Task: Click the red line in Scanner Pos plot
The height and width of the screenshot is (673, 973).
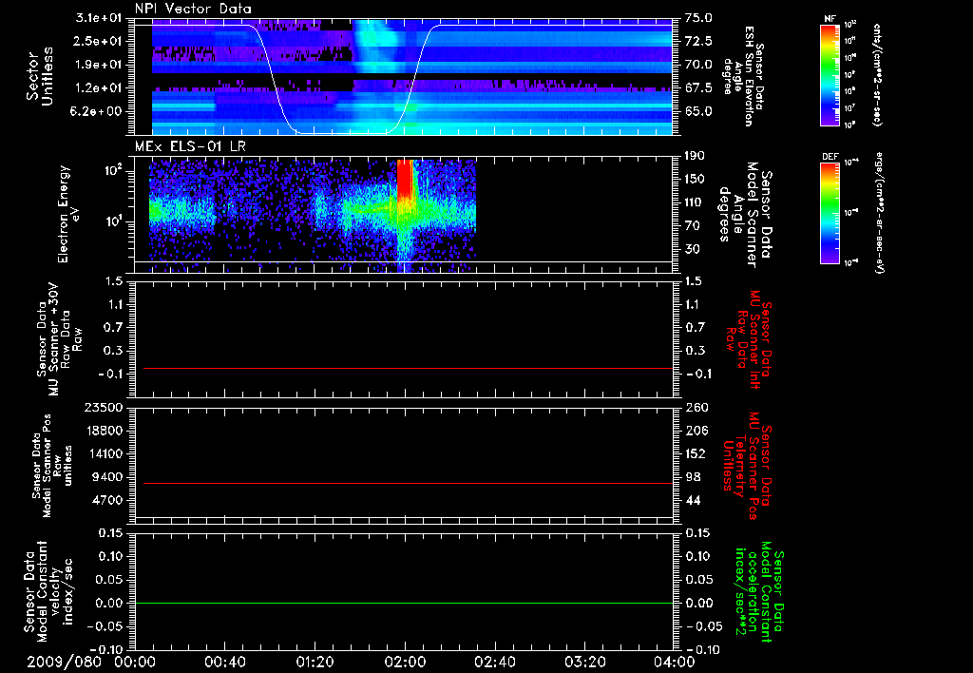Action: 408,483
